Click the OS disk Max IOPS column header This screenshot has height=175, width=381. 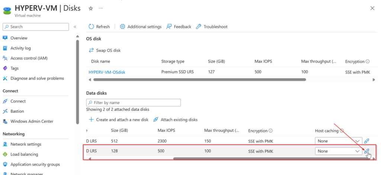point(263,62)
